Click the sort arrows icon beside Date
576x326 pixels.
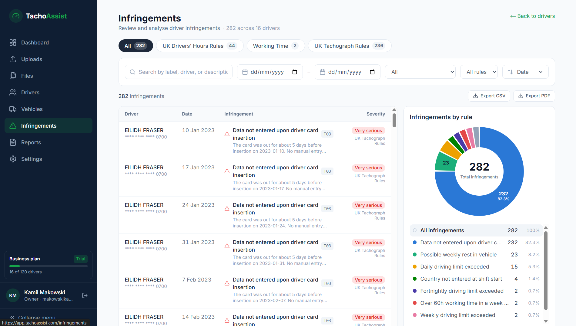(510, 72)
